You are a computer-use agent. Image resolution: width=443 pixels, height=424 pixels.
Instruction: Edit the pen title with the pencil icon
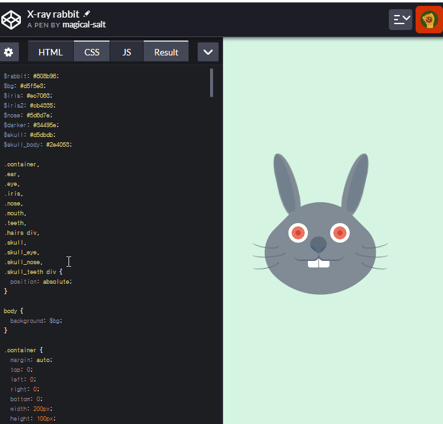click(x=87, y=14)
